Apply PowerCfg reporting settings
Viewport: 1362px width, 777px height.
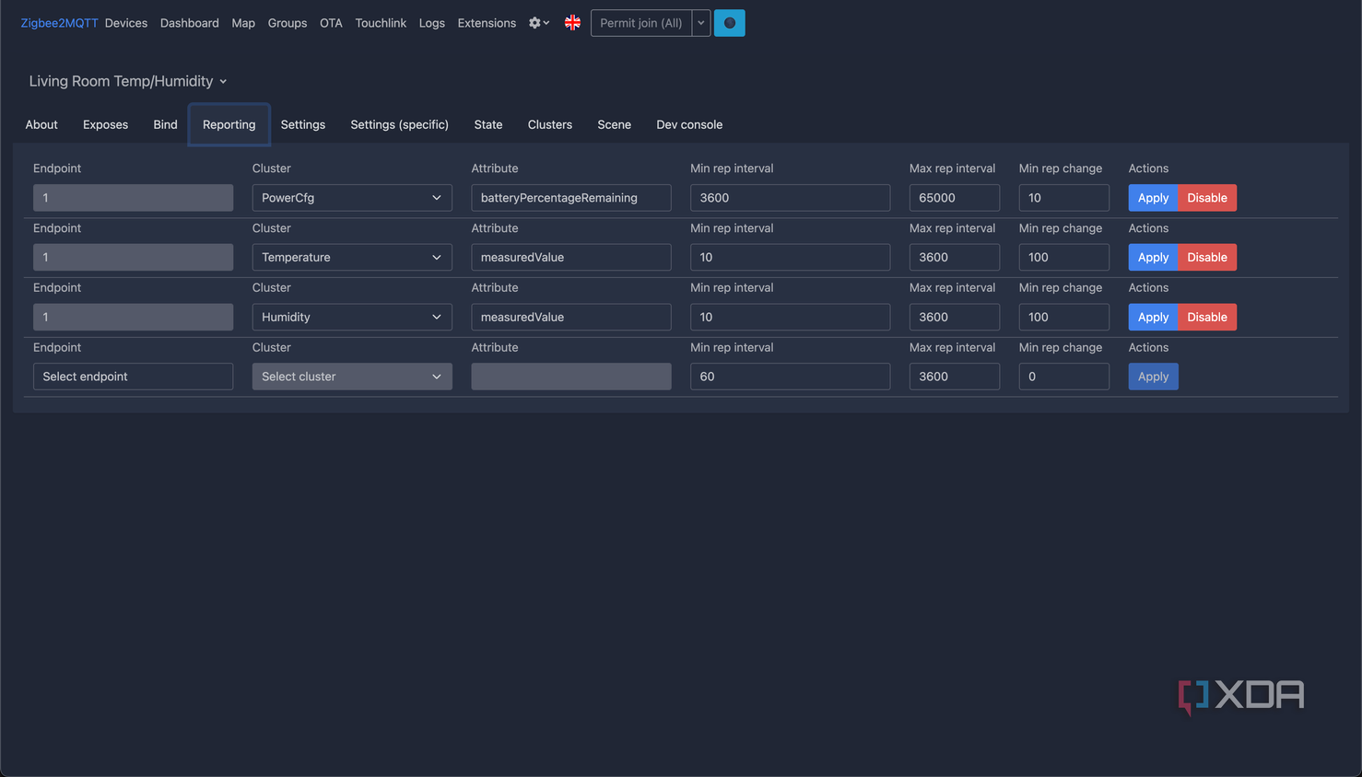click(x=1153, y=198)
